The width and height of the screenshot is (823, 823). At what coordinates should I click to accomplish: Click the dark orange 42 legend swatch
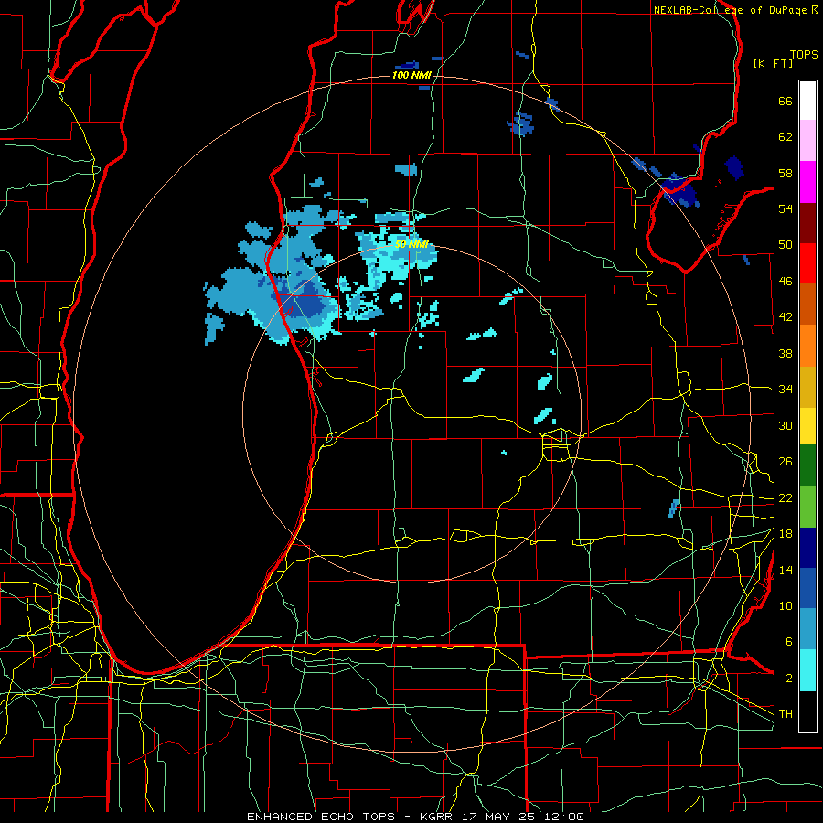pyautogui.click(x=807, y=305)
